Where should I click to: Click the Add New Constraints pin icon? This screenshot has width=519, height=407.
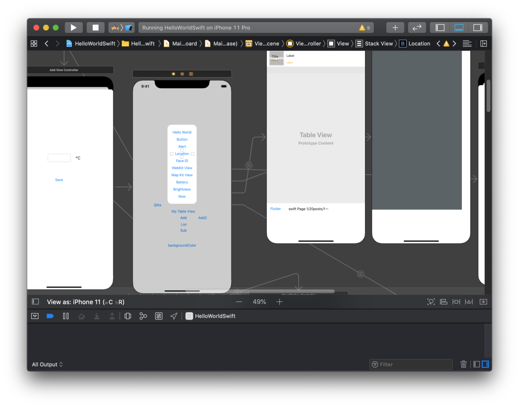coord(456,301)
